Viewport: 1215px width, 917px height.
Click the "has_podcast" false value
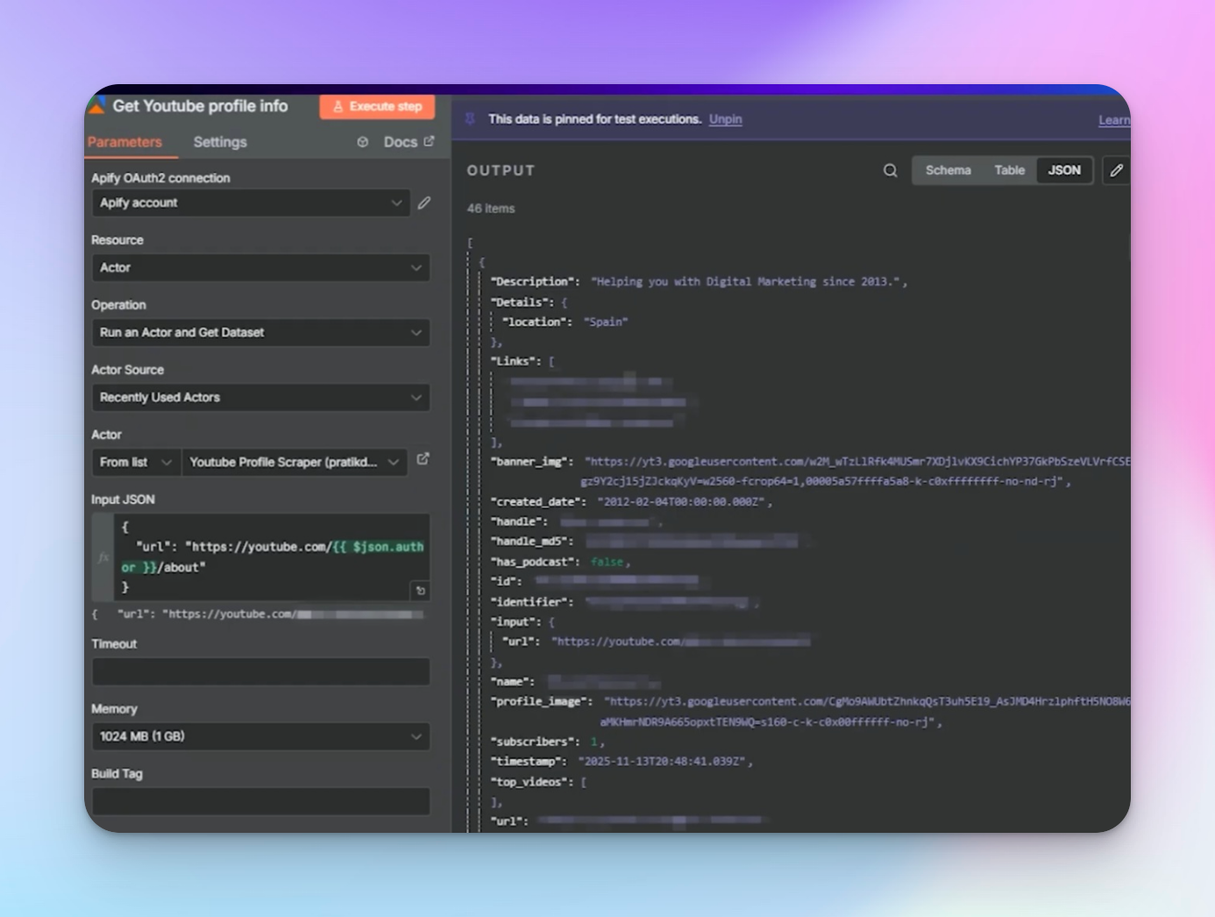tap(607, 562)
